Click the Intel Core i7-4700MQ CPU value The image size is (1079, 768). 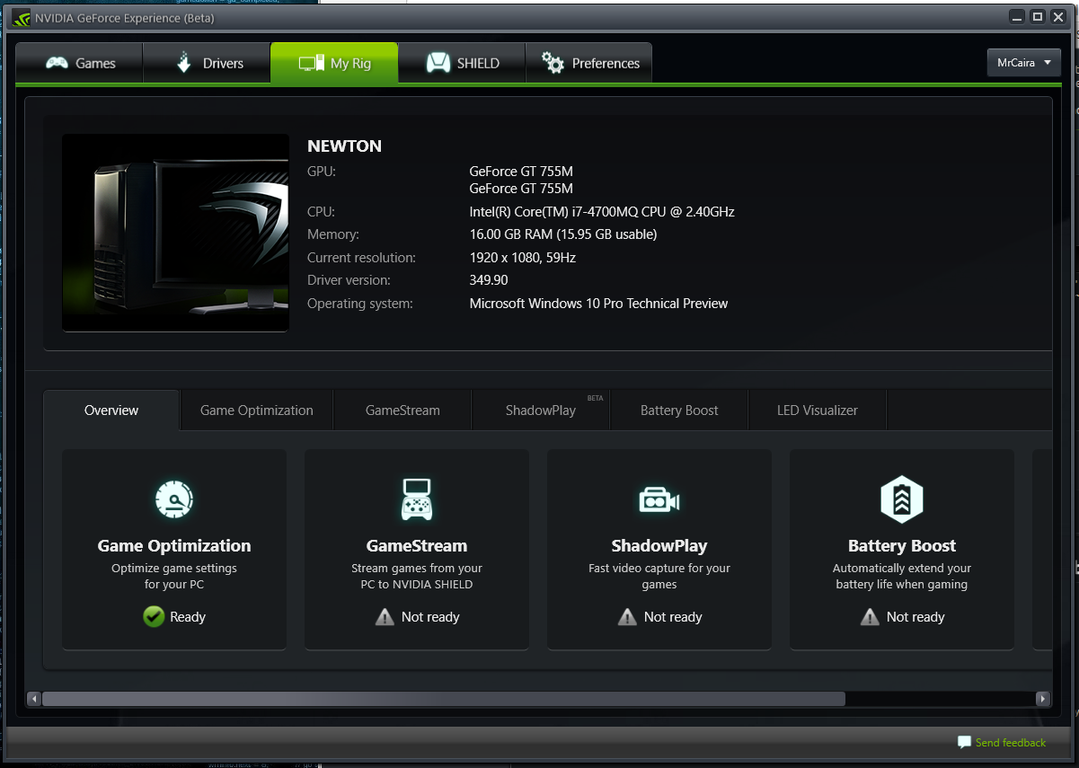(x=602, y=212)
